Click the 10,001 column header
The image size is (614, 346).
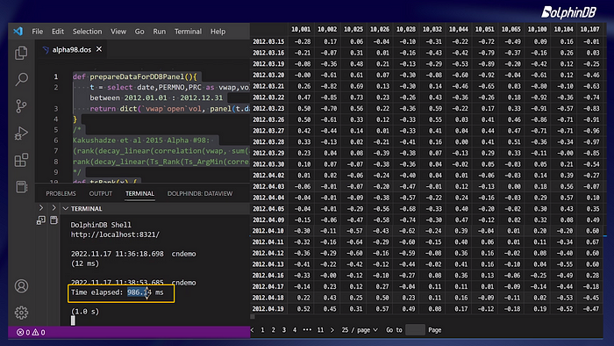[301, 29]
